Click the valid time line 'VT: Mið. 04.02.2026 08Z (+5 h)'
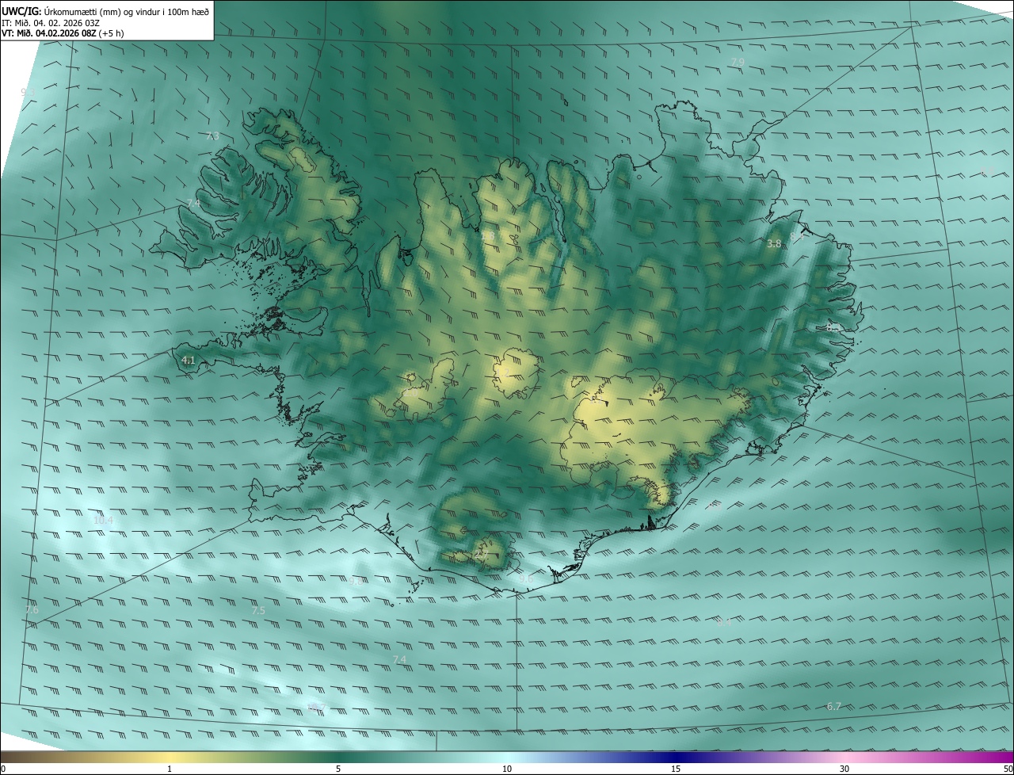Screen dimensions: 1014x775 click(x=63, y=33)
